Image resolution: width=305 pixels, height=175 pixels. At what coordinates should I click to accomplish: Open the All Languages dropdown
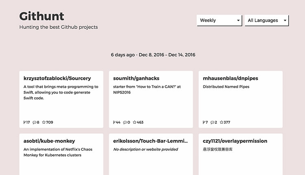(266, 20)
